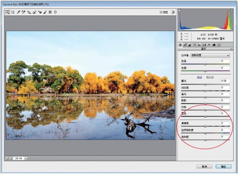Click the 确定 OK button
The image size is (239, 175).
(223, 166)
